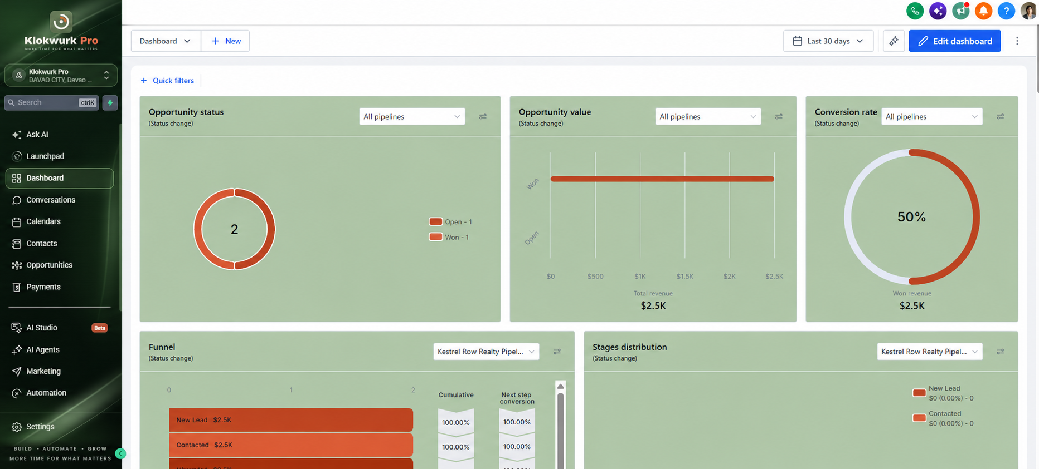Screen dimensions: 1039x469
Task: Click the New Lead color swatch in Stages distribution
Action: click(919, 393)
